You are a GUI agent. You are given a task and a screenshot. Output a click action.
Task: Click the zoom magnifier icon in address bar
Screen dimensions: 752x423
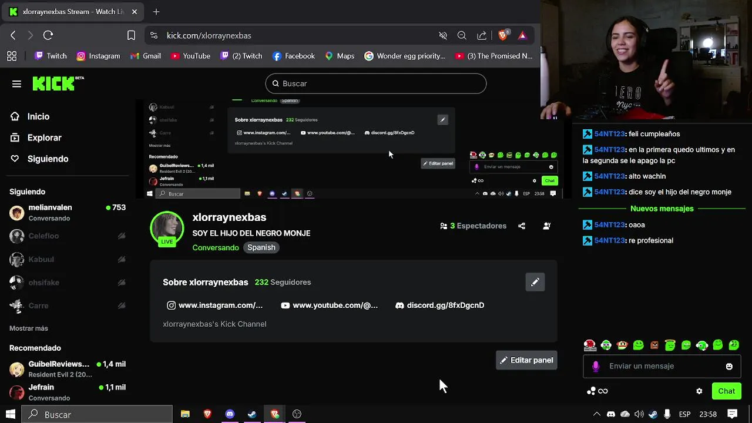462,35
